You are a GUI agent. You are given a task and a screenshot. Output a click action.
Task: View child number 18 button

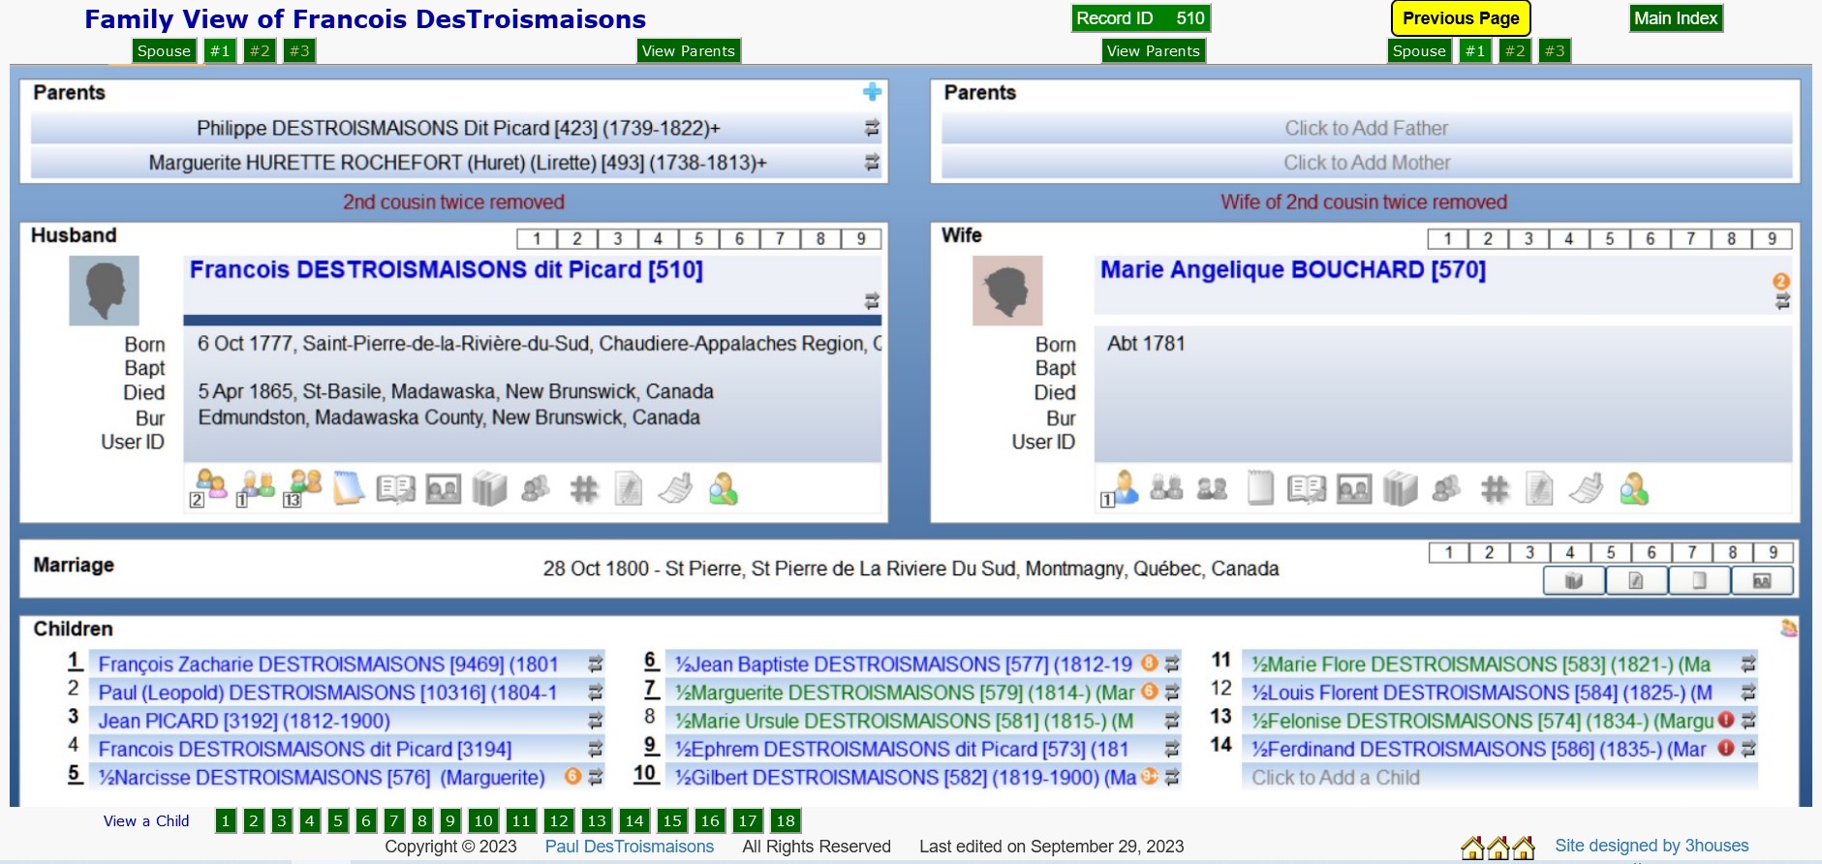(x=786, y=821)
